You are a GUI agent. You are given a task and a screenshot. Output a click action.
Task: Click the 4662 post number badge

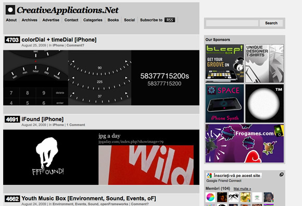click(x=12, y=199)
